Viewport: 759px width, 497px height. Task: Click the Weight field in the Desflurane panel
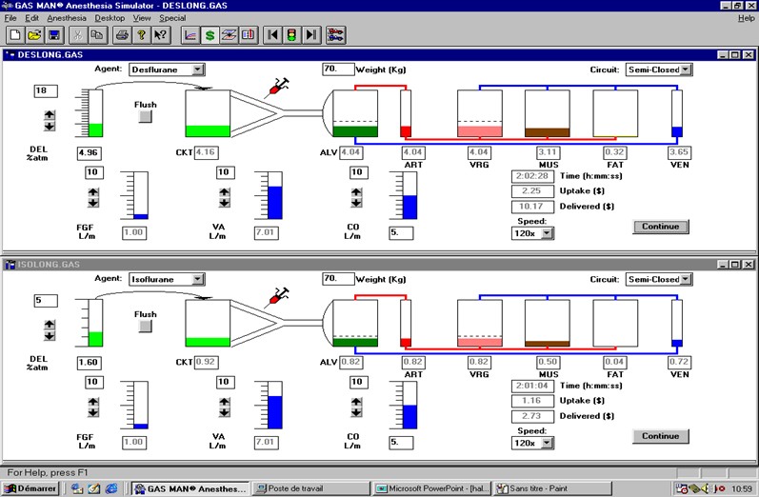338,70
